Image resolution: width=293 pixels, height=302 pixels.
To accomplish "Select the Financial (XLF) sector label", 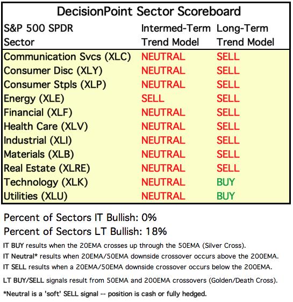I will (38, 113).
